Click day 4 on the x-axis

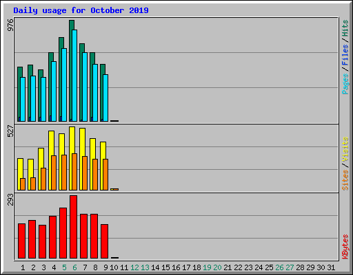pos(54,267)
